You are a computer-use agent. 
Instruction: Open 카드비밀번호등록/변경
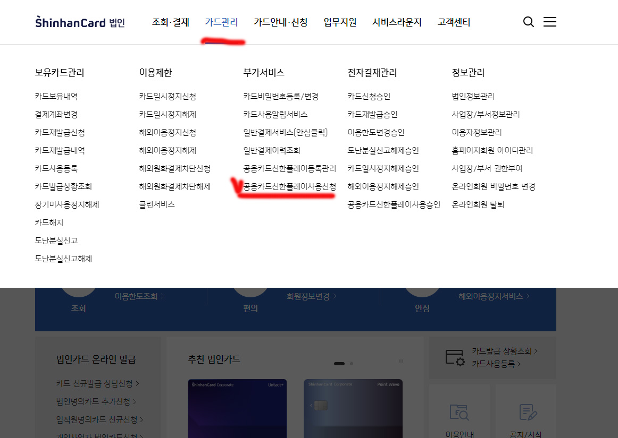tap(281, 96)
